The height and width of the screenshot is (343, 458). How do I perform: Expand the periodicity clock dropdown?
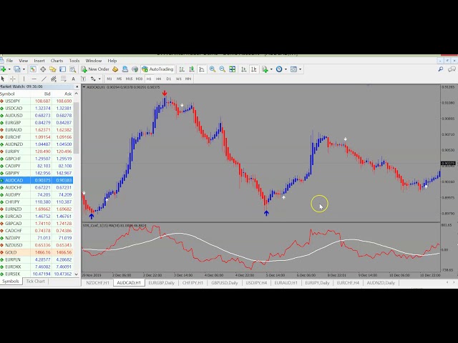286,69
